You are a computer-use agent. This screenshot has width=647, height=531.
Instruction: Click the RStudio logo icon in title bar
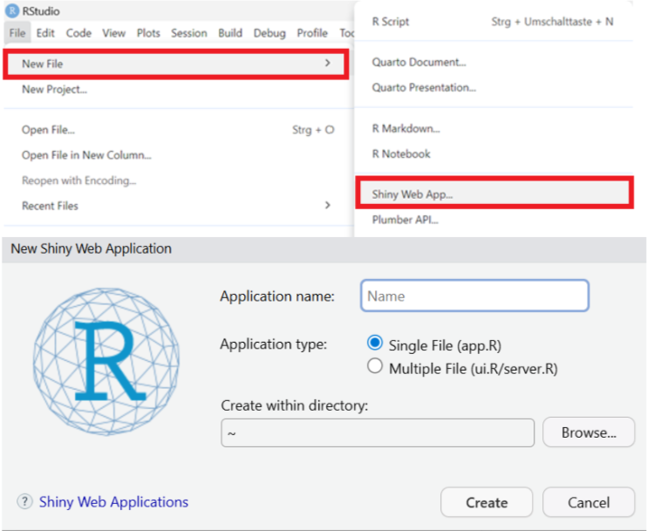(x=12, y=10)
